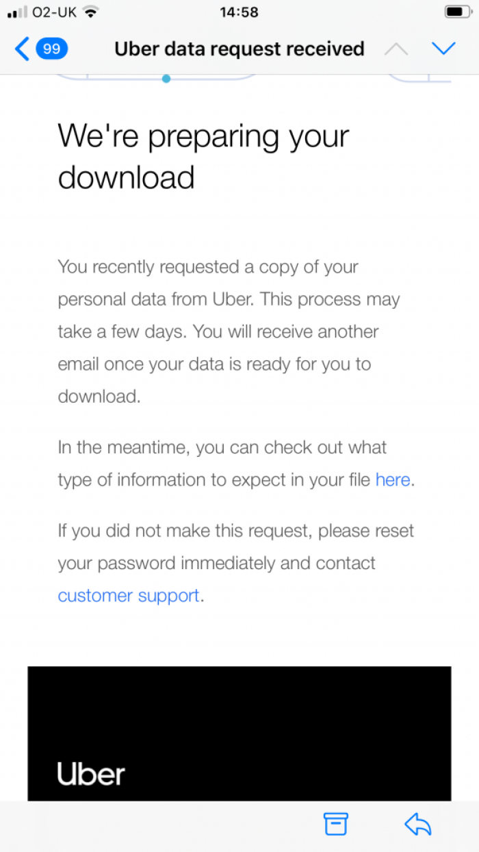Select the subject line 'Uber data request received'
Viewport: 479px width, 852px height.
239,49
